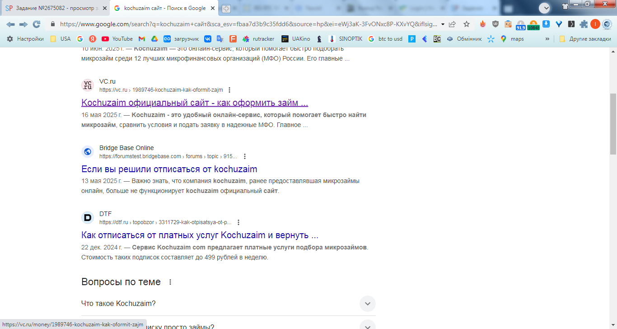Viewport: 617px width, 329px height.
Task: Open a new tab with the plus button
Action: [x=226, y=9]
